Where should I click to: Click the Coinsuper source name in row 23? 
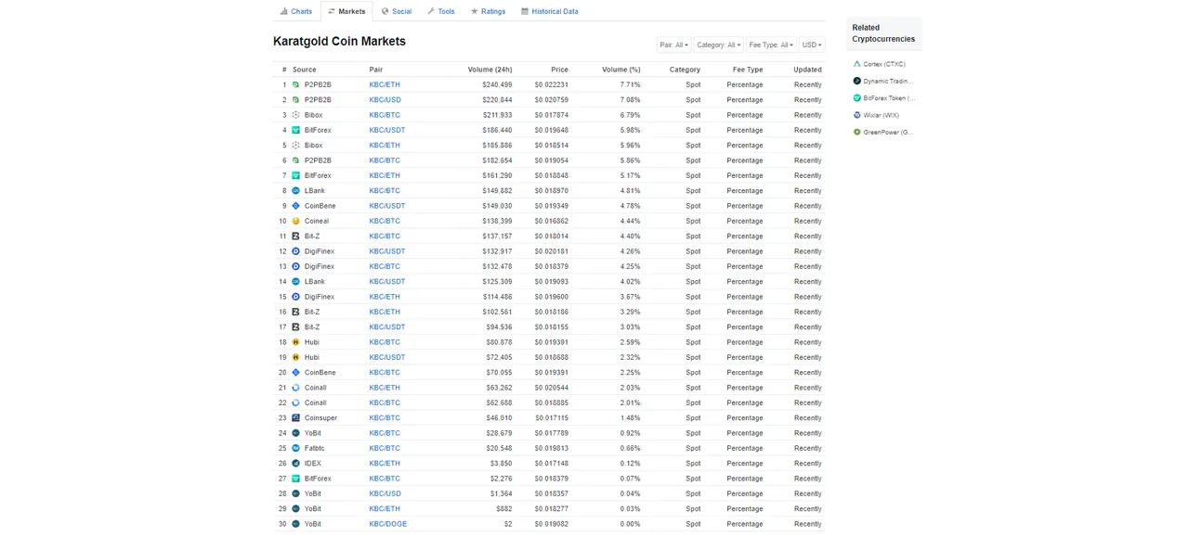321,417
